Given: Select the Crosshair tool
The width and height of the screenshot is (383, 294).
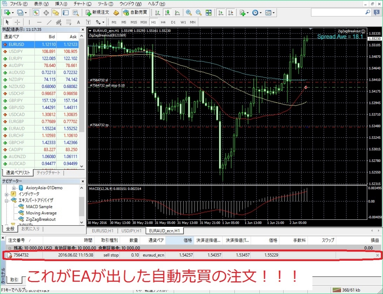Looking at the screenshot, I should click(17, 22).
